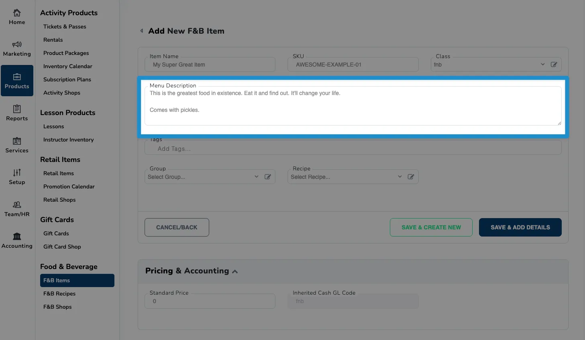Open Inventory Calendar
Image resolution: width=585 pixels, height=340 pixels.
(67, 66)
